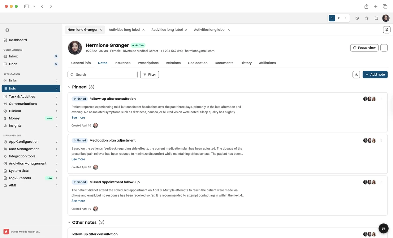Image resolution: width=393 pixels, height=238 pixels.
Task: Click the Medido Health logo in footer
Action: click(x=6, y=232)
